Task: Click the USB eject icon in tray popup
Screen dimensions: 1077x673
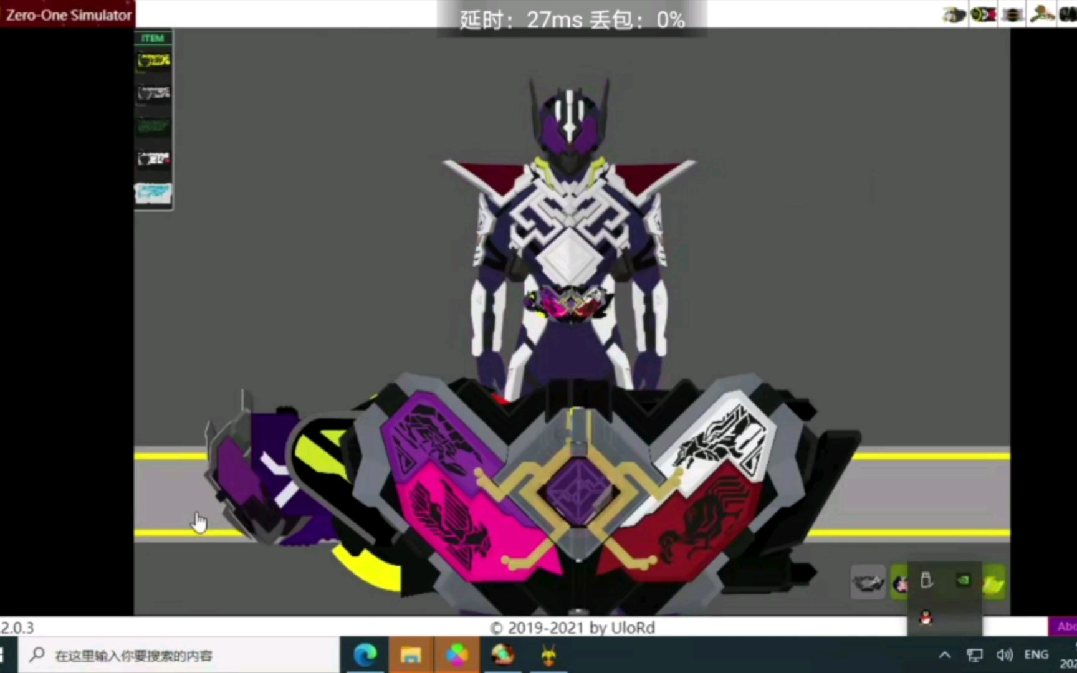Action: point(927,580)
